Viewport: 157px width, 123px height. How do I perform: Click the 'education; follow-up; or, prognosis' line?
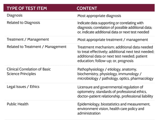click(105, 61)
